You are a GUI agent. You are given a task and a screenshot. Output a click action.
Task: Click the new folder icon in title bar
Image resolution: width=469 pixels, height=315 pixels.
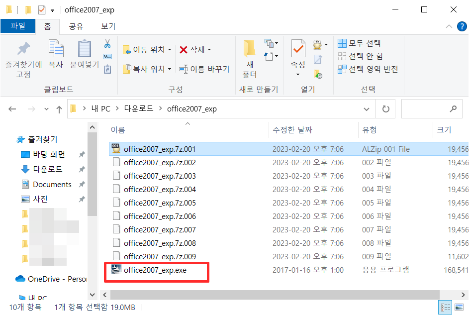click(28, 10)
